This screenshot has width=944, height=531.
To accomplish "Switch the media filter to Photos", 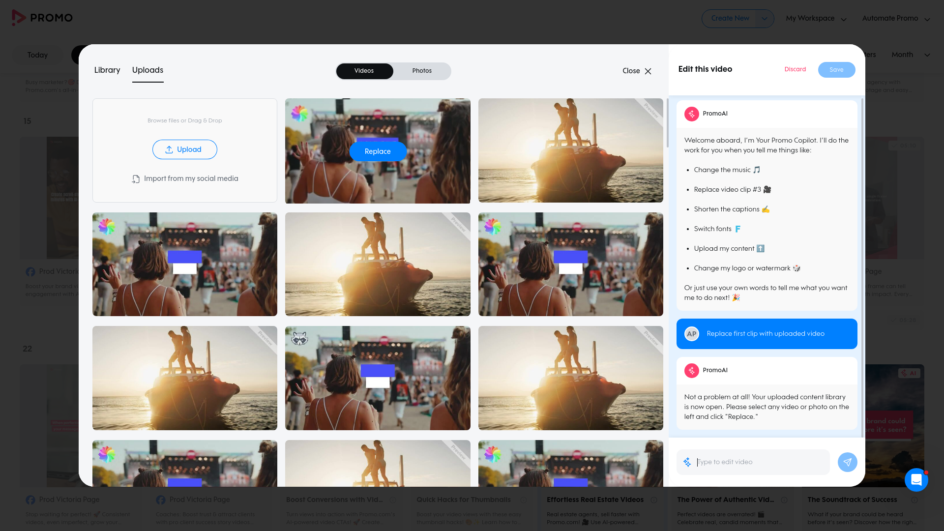I will coord(422,71).
